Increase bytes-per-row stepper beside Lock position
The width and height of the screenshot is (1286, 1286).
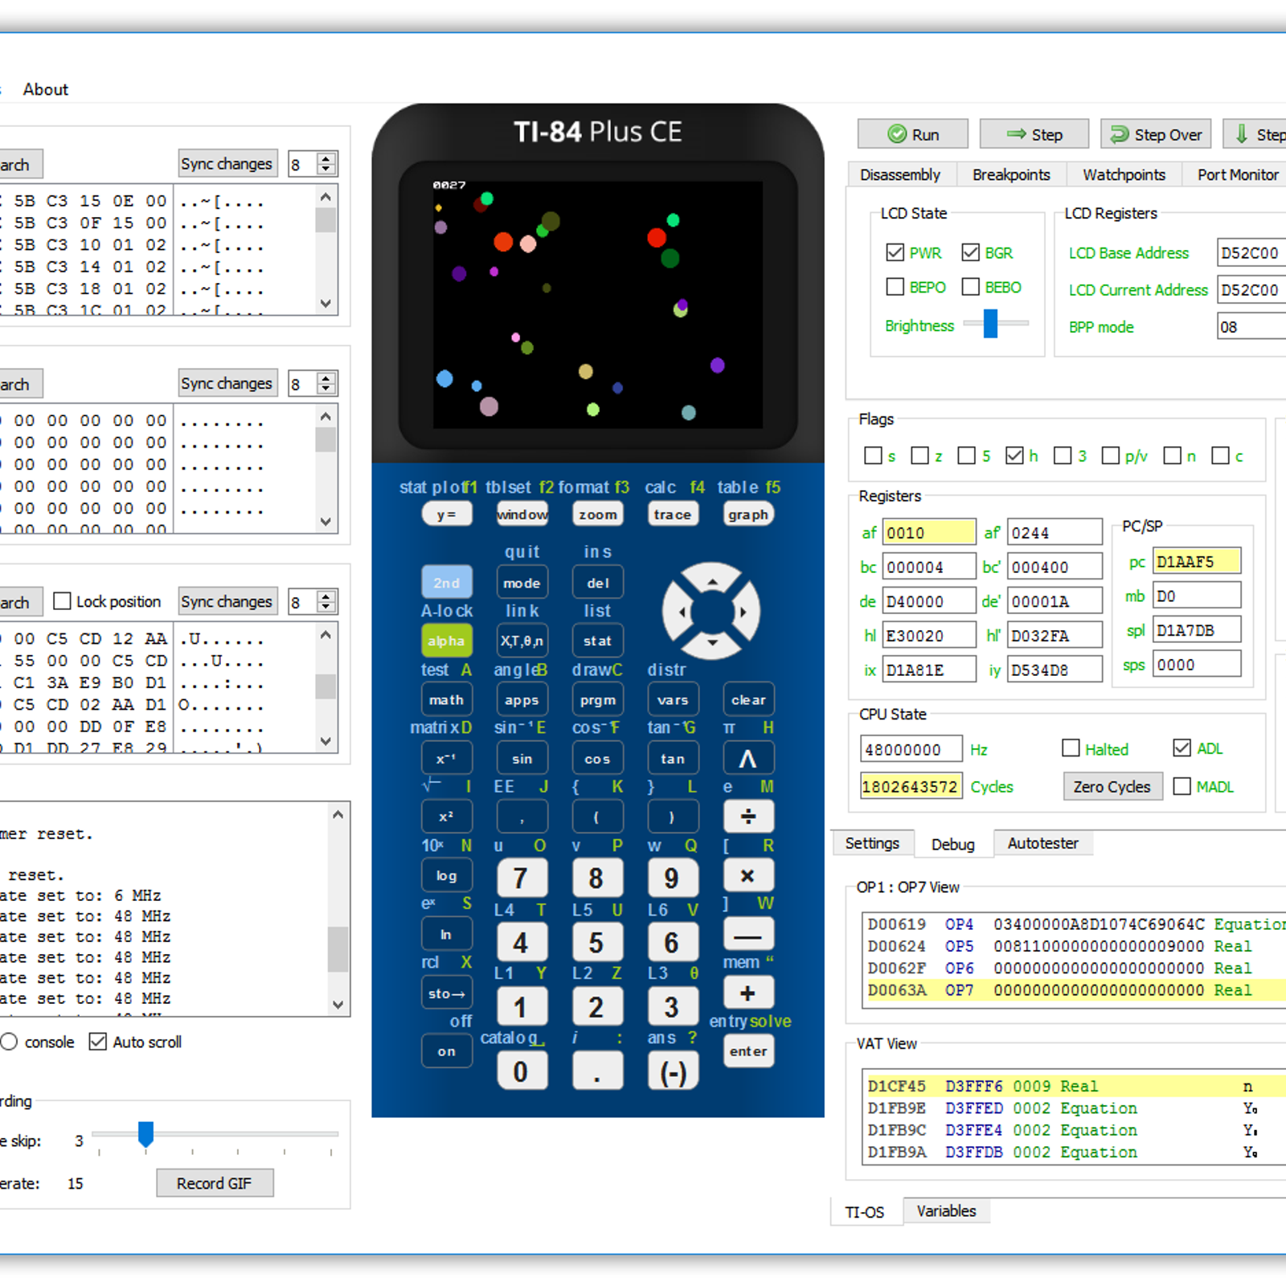[x=326, y=596]
